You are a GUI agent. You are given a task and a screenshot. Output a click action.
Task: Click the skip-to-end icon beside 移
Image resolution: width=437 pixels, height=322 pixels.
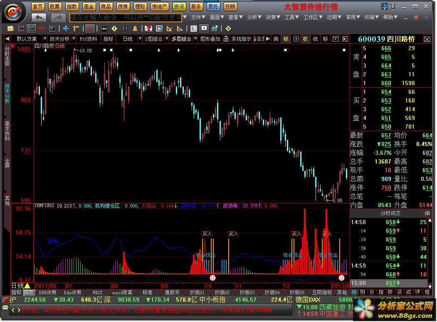(x=345, y=39)
